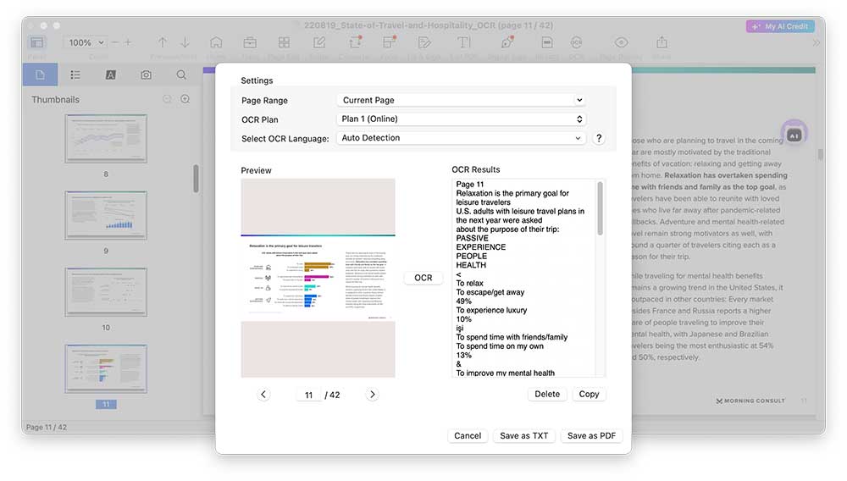Open the annotations sidebar panel icon
The height and width of the screenshot is (481, 847).
click(110, 75)
